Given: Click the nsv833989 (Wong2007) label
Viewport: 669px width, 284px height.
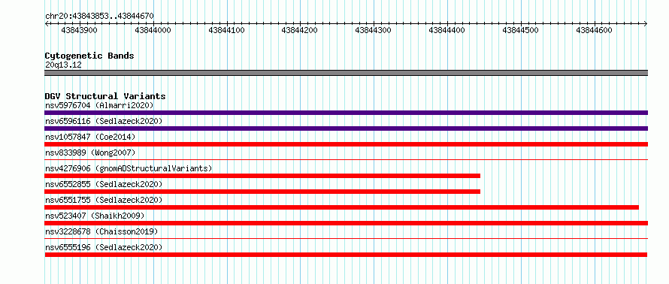Looking at the screenshot, I should (90, 153).
